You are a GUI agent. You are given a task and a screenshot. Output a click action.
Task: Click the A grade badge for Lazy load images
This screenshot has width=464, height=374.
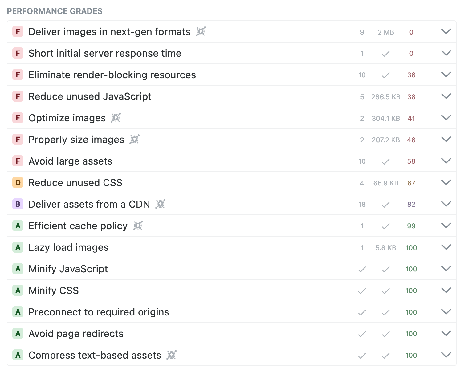pyautogui.click(x=18, y=247)
